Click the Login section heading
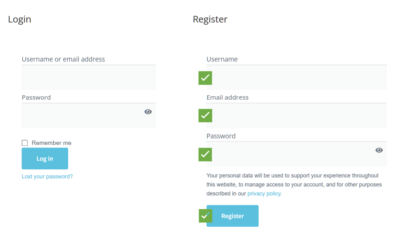 pyautogui.click(x=19, y=19)
